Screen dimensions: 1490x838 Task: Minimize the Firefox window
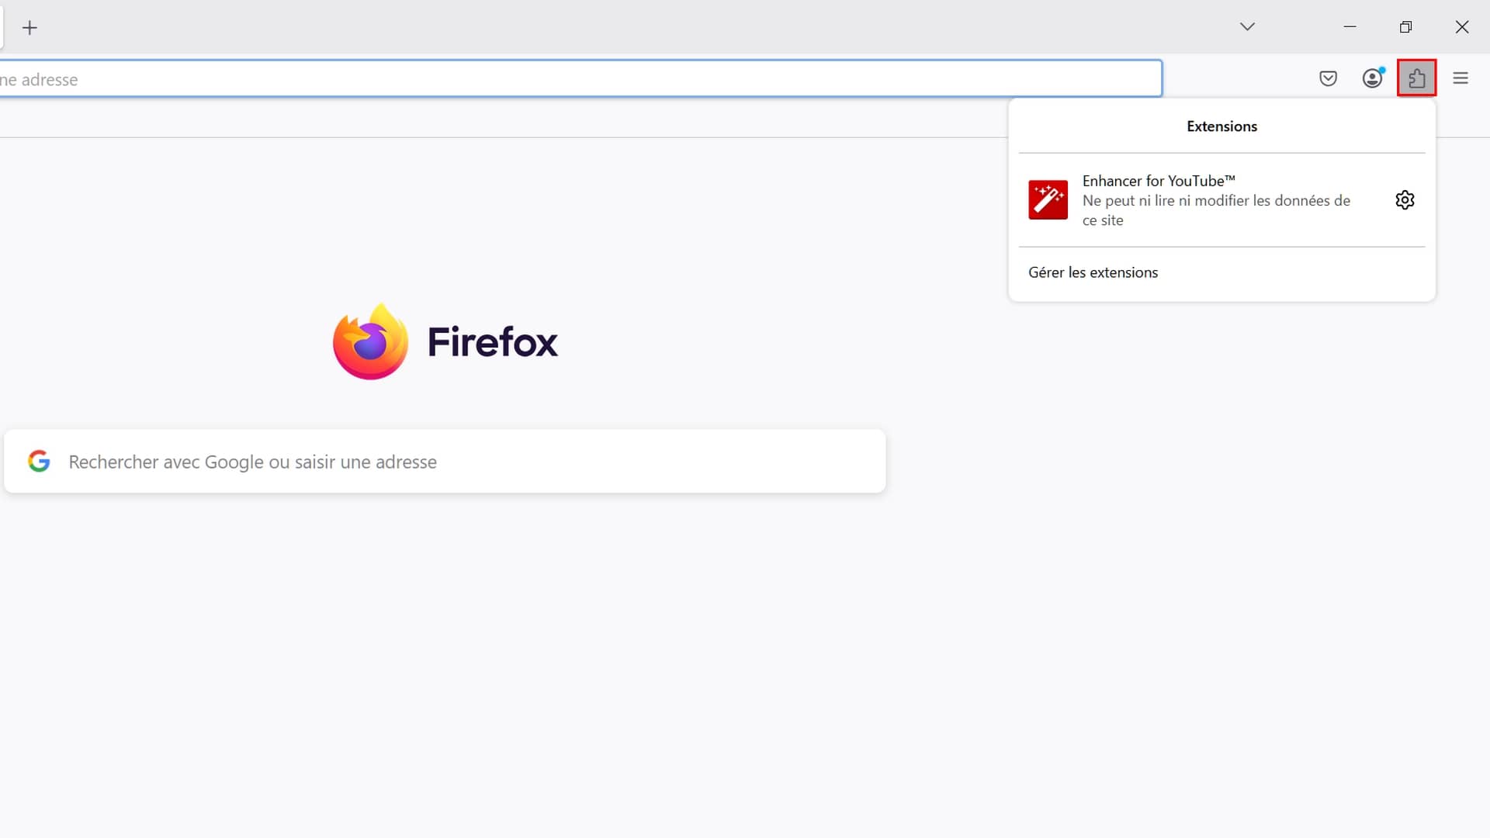click(1350, 26)
